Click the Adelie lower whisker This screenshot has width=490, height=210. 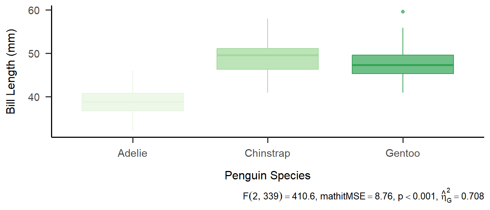pos(133,121)
